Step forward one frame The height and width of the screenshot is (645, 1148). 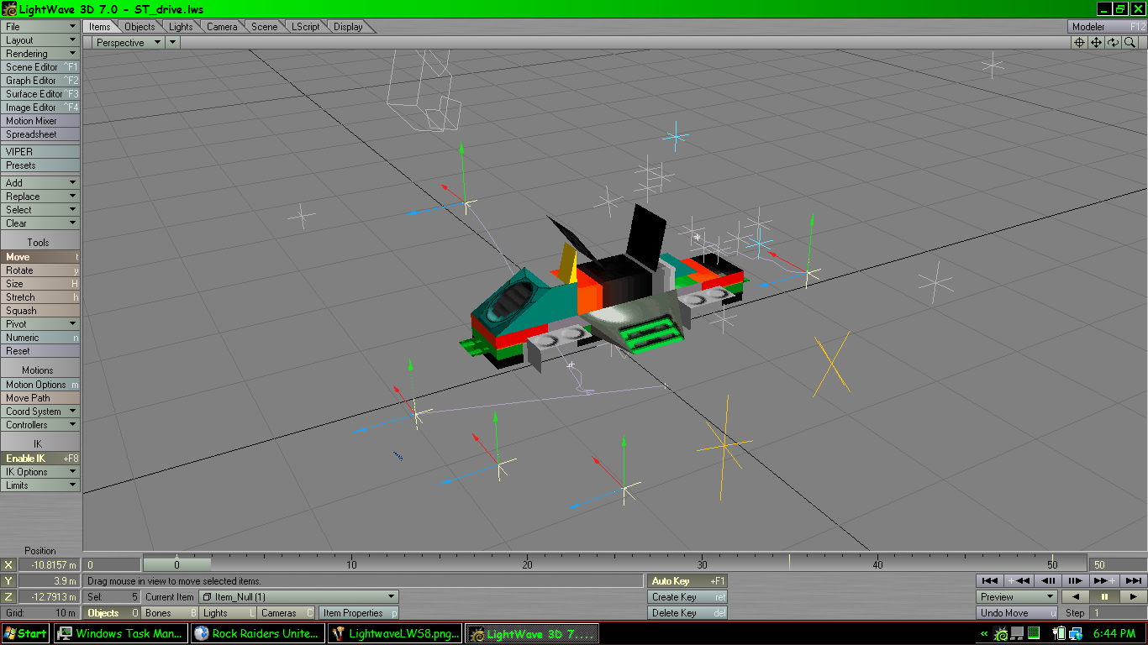click(1075, 580)
